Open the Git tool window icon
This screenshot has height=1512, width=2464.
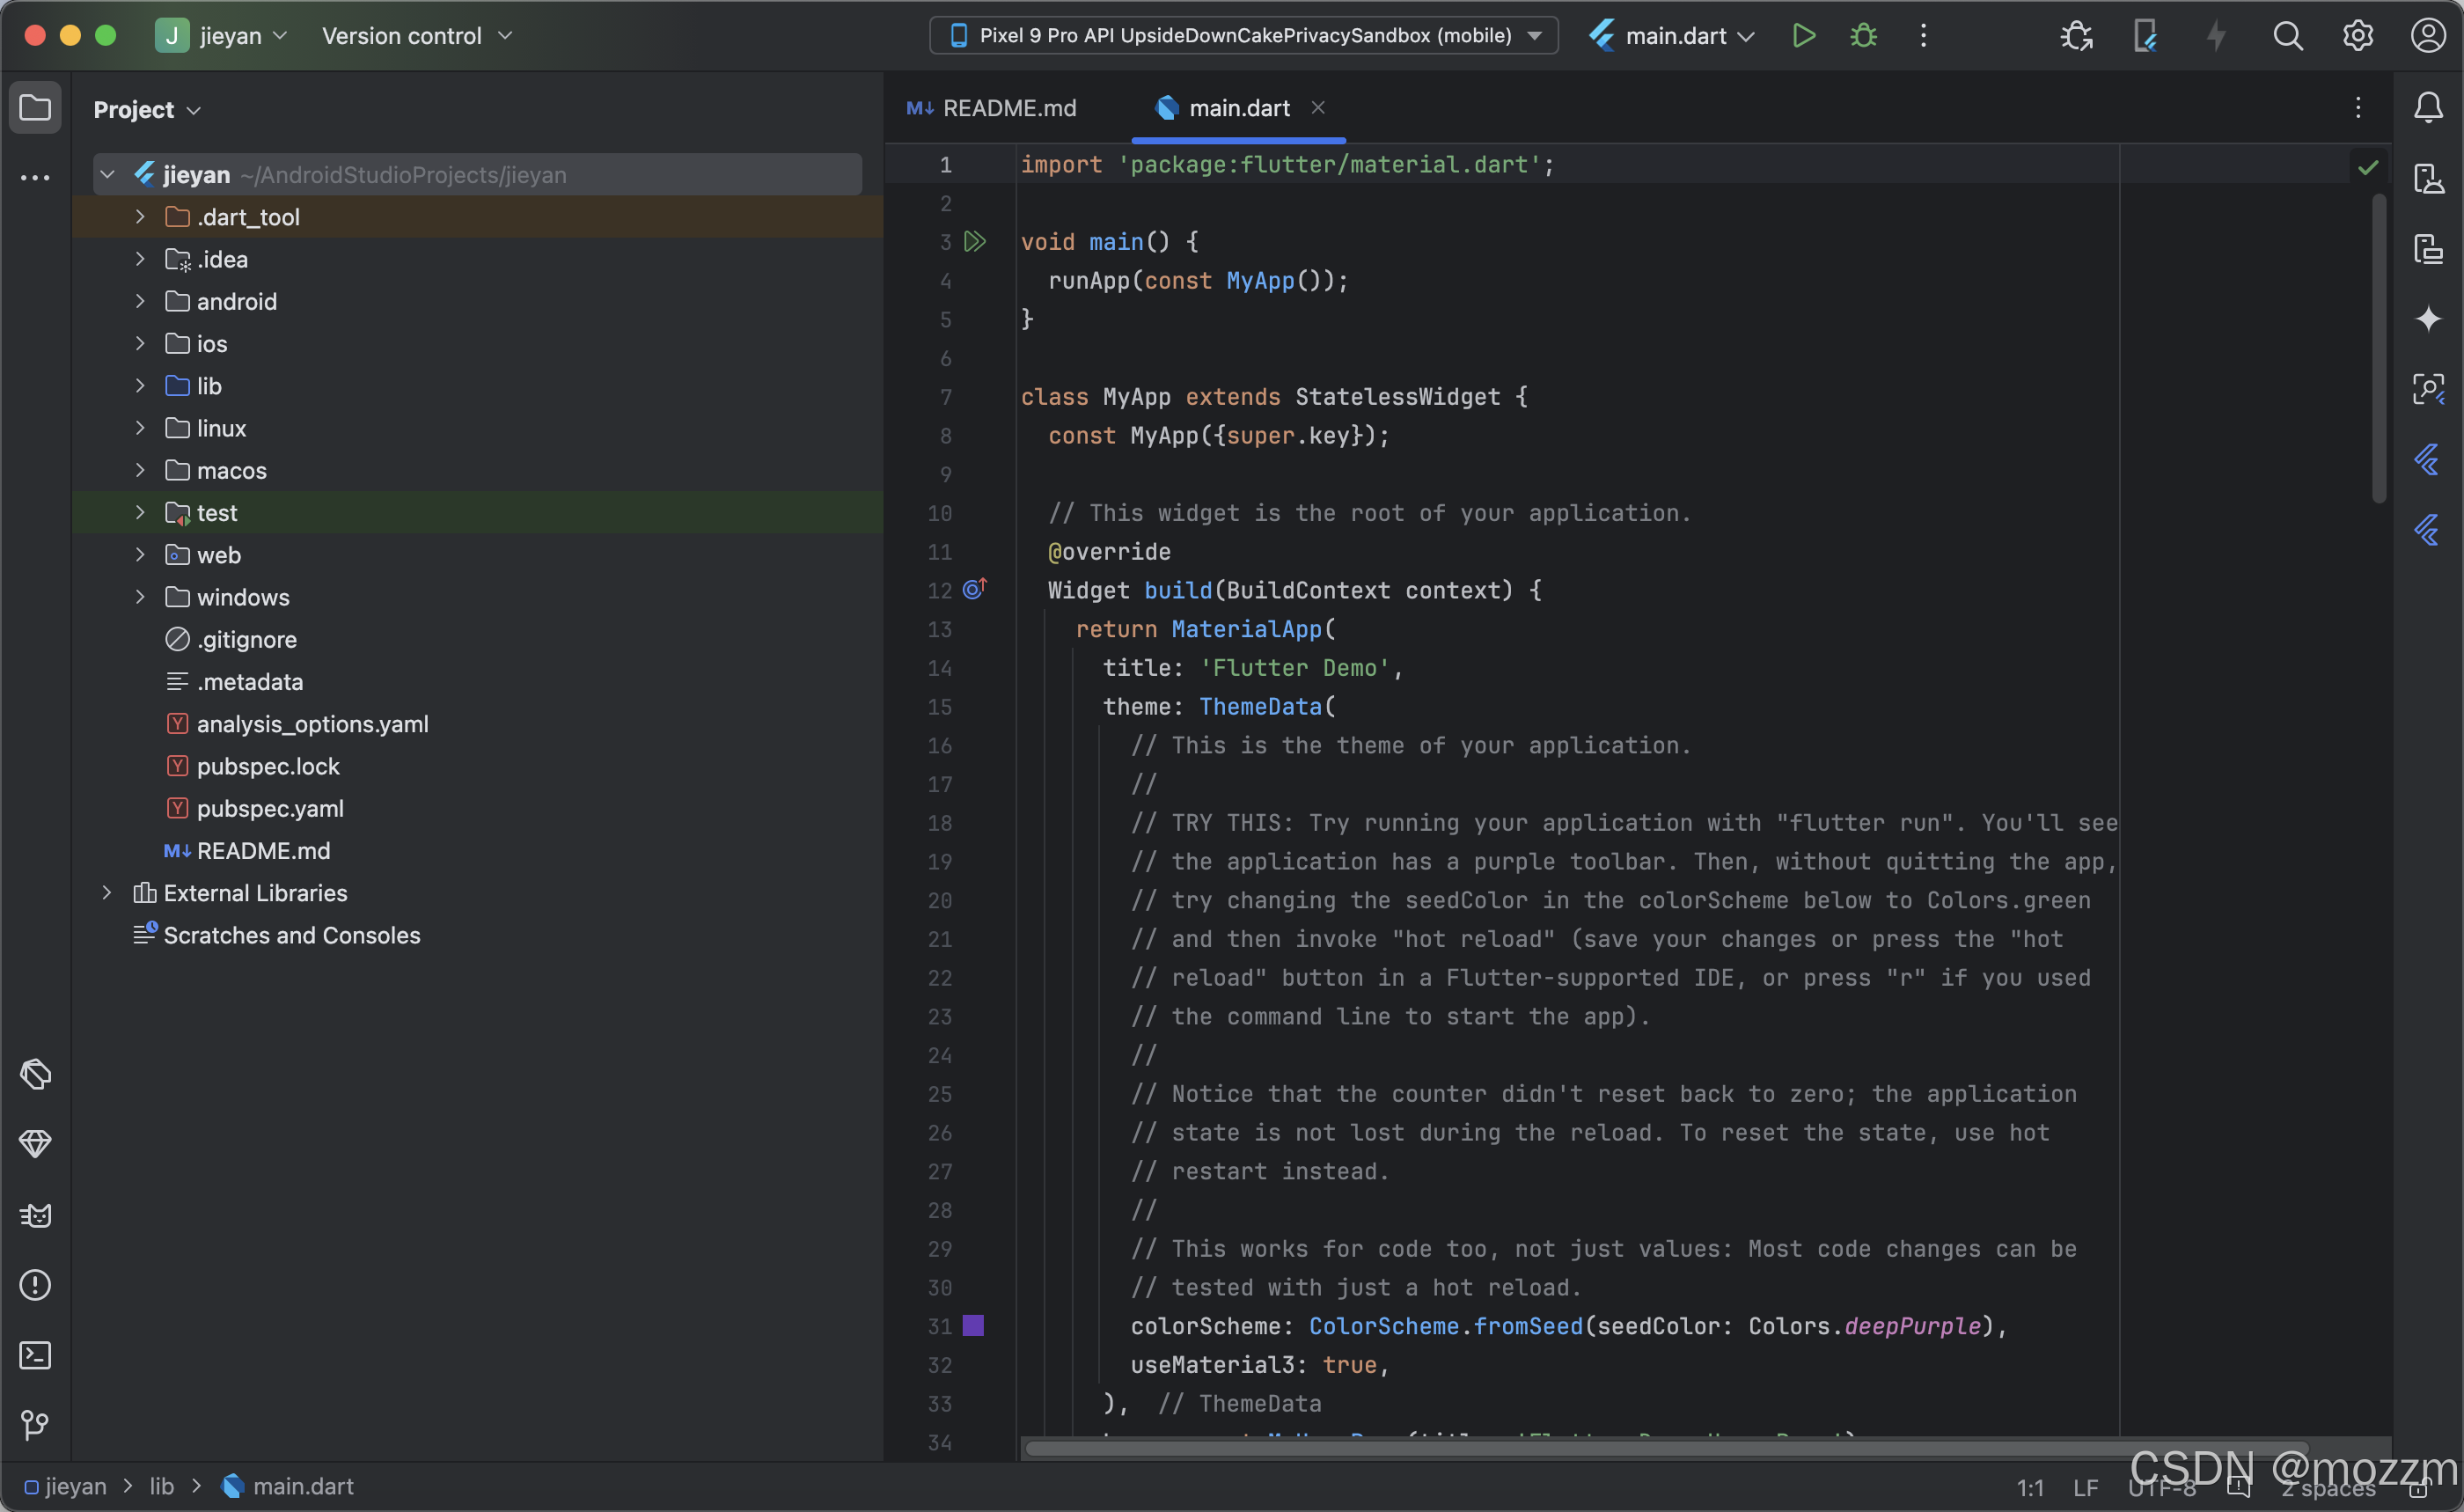point(36,1424)
